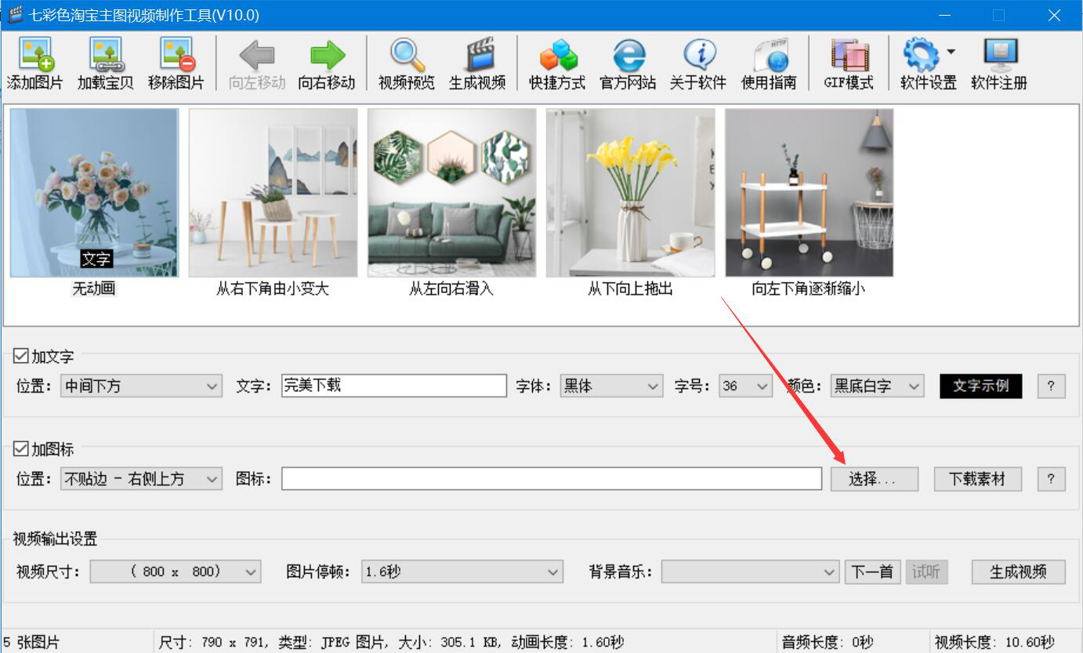The image size is (1083, 653).
Task: Click the 生成视频 button in output settings
Action: pos(1019,571)
